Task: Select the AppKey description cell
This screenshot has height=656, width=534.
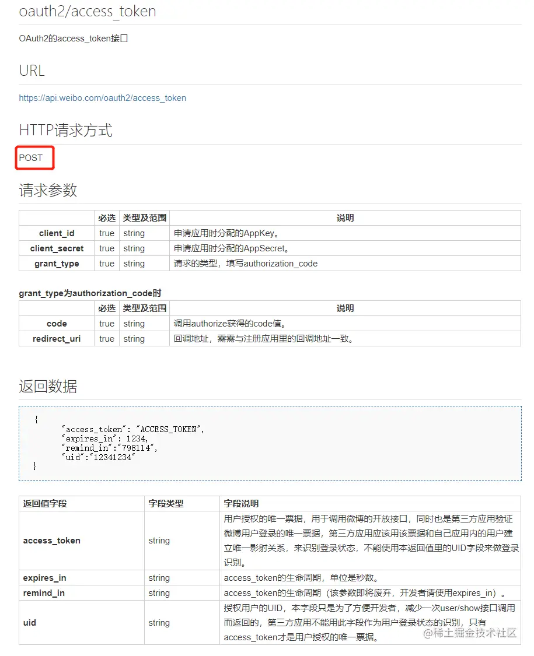Action: click(345, 233)
